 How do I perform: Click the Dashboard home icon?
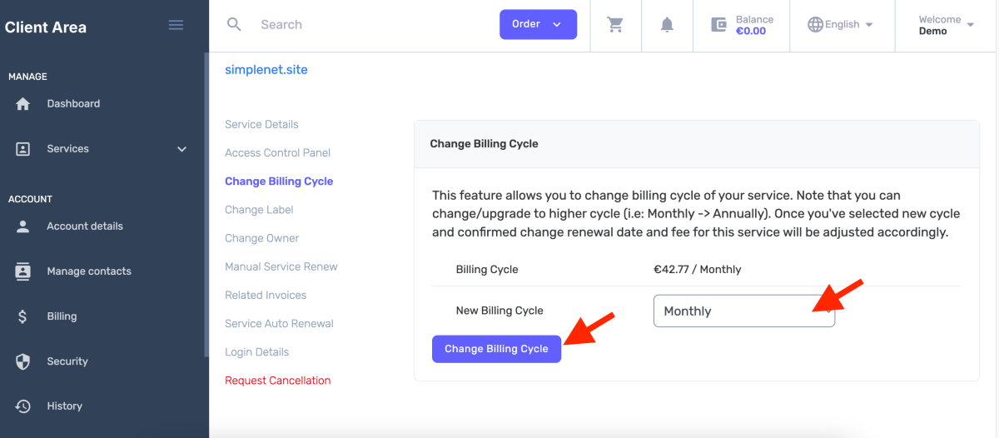click(x=23, y=104)
